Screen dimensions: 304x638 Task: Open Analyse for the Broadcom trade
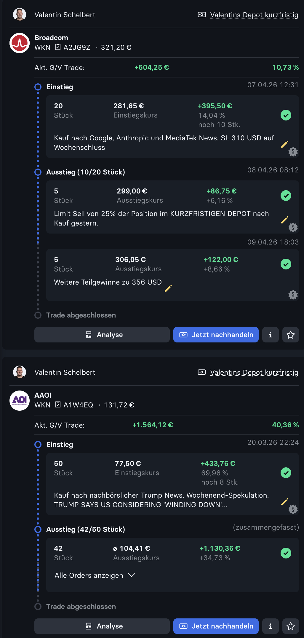[102, 335]
